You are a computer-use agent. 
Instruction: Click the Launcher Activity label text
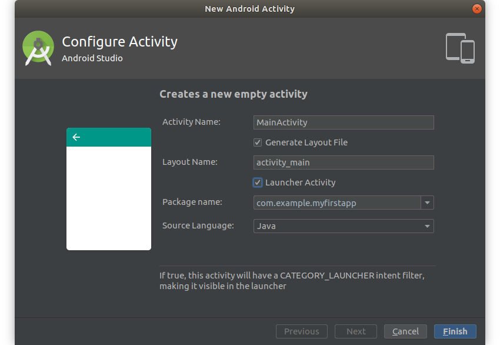pyautogui.click(x=301, y=183)
